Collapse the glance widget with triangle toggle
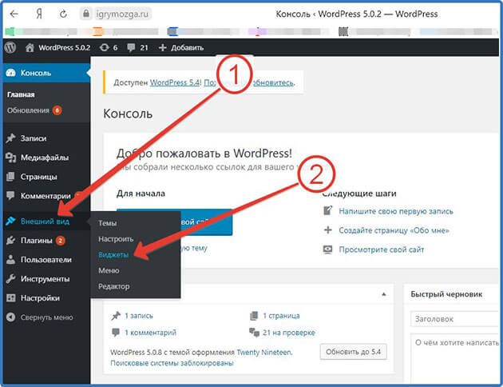Screen dimensions: 503x387 384,294
